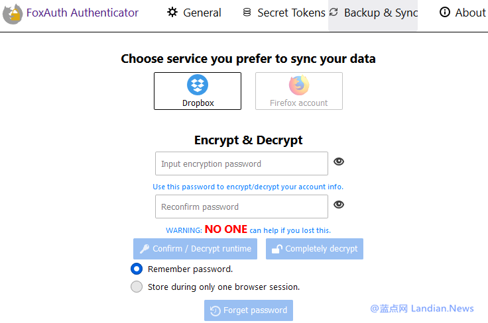Choose the Dropbox sync service

(x=198, y=91)
